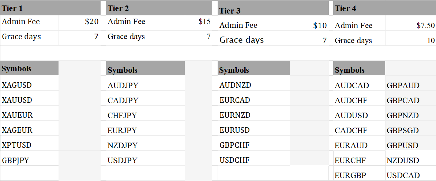Select Tier 4 grace days value 10
Image resolution: width=436 pixels, height=181 pixels.
[431, 41]
